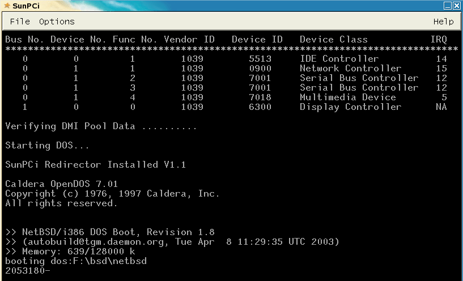Open the File menu
Screen dimensions: 463x281
click(x=20, y=22)
